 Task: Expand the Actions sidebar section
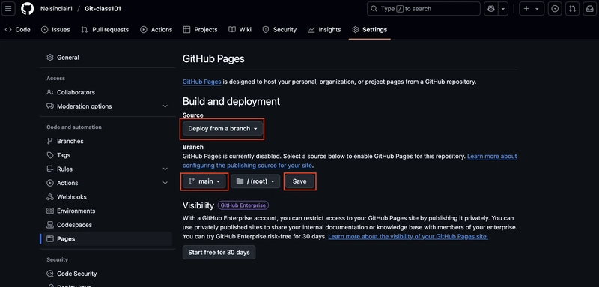165,183
